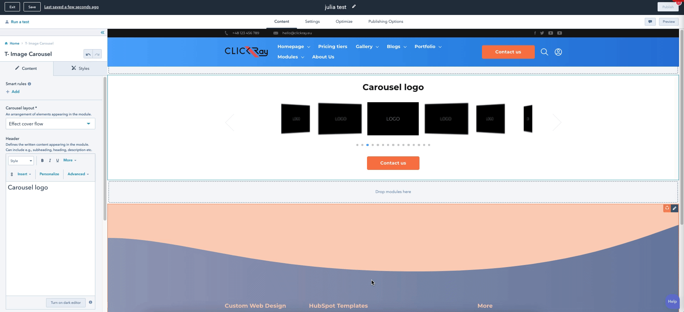Click the Run a test link

[x=17, y=22]
